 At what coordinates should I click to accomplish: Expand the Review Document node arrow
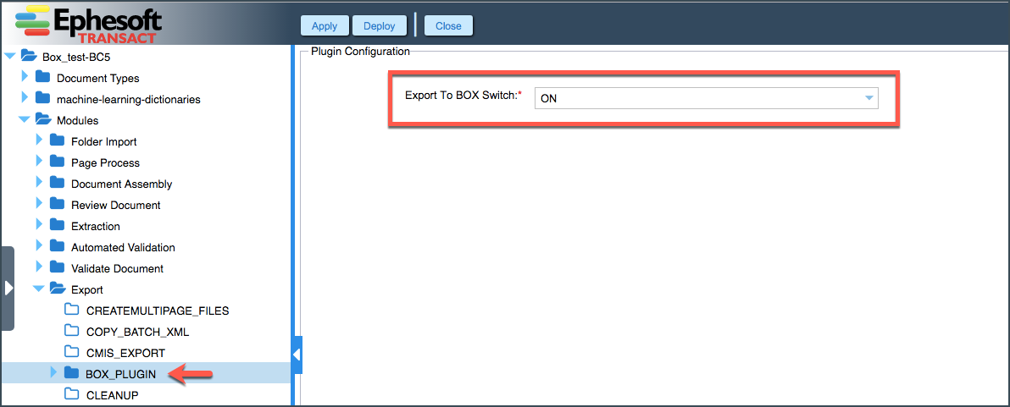point(39,205)
